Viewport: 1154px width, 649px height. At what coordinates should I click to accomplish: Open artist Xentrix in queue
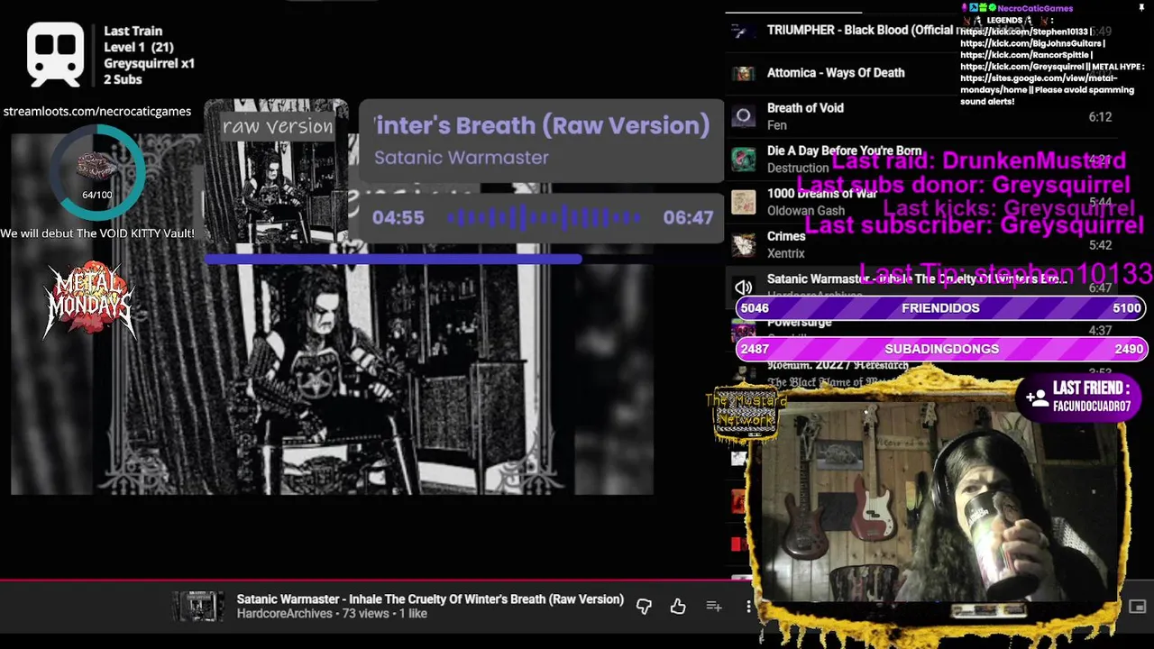[x=786, y=253]
